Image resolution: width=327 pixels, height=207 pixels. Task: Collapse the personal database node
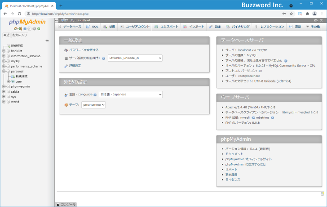tap(4, 71)
